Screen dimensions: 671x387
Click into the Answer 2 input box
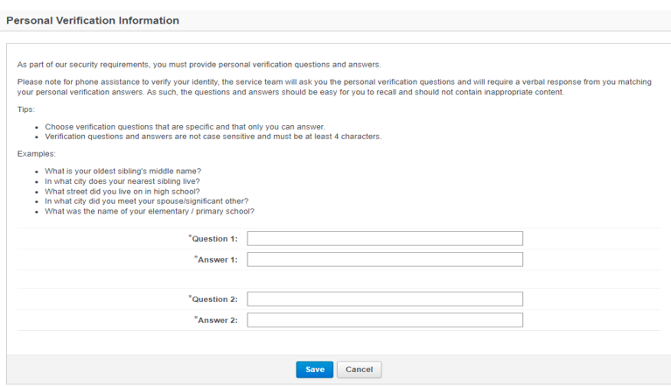pos(385,320)
